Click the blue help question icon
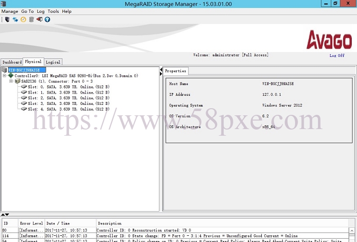The width and height of the screenshot is (357, 242). pos(47,19)
